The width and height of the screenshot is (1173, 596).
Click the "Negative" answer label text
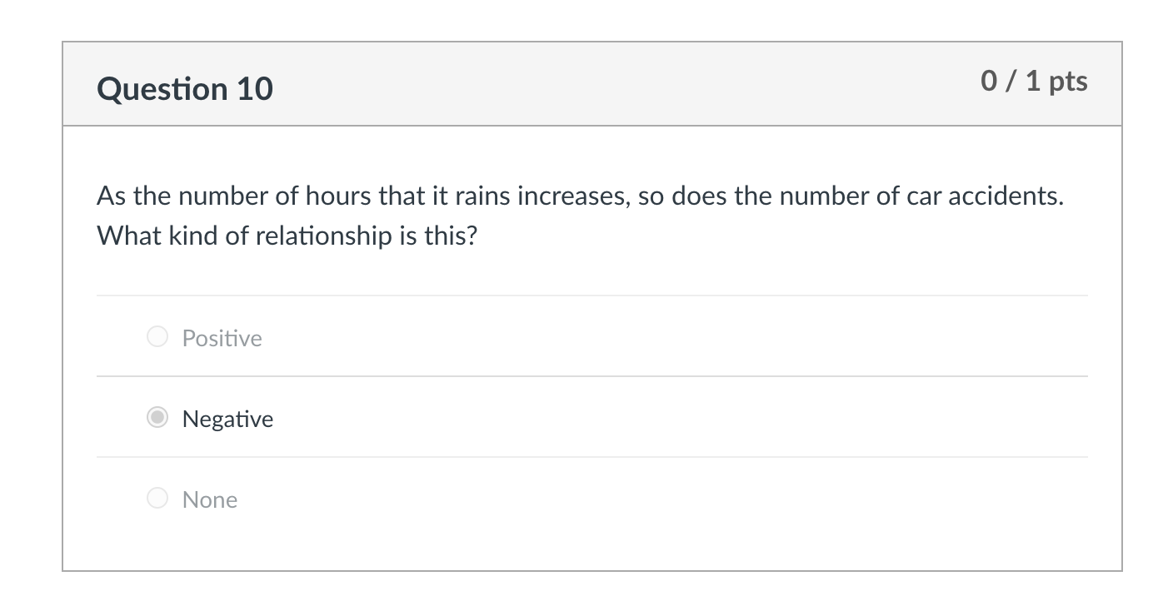[227, 419]
